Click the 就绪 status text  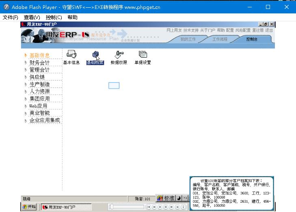[27, 199]
